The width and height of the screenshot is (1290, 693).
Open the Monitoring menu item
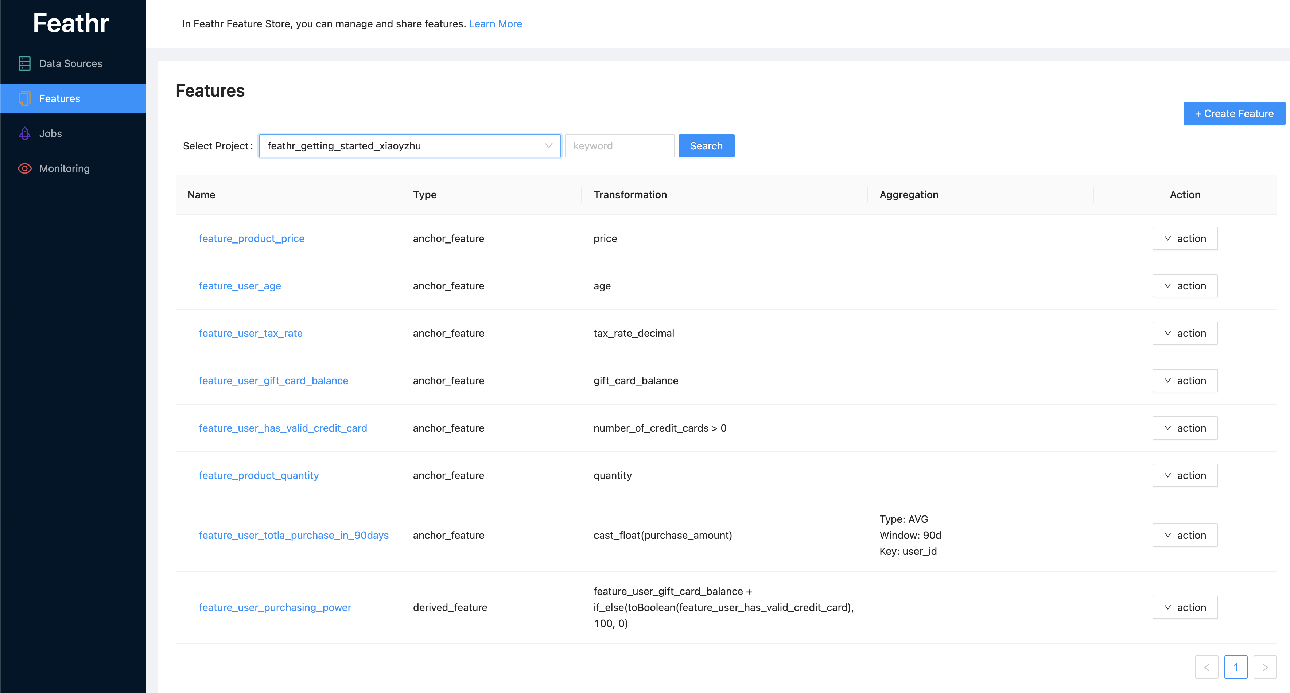(73, 169)
